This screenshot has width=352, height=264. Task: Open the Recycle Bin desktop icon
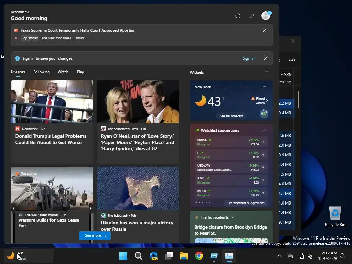[335, 216]
